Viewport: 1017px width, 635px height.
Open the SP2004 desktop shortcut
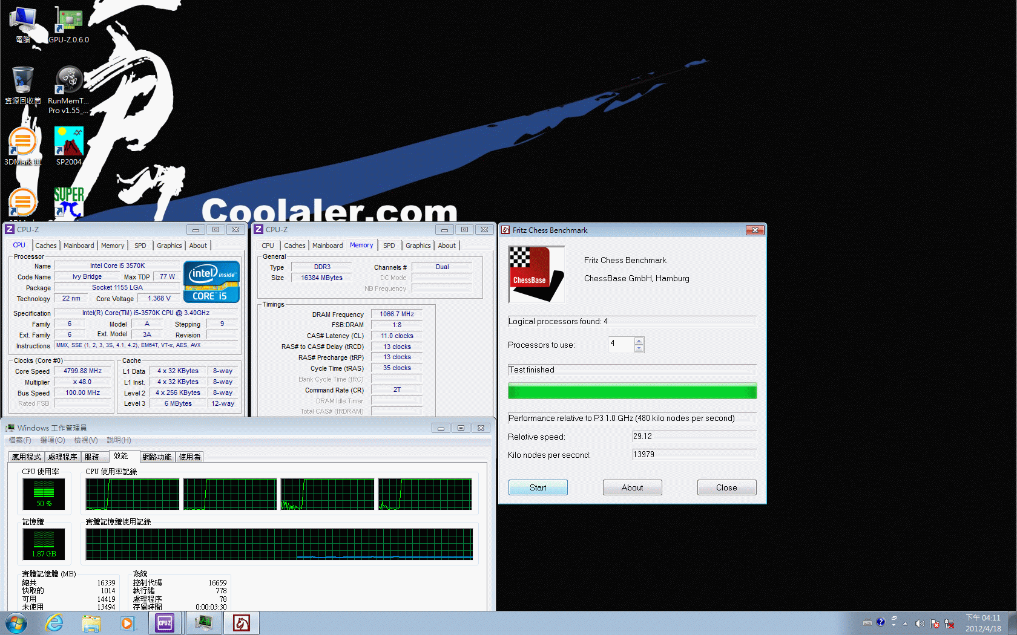[x=68, y=146]
